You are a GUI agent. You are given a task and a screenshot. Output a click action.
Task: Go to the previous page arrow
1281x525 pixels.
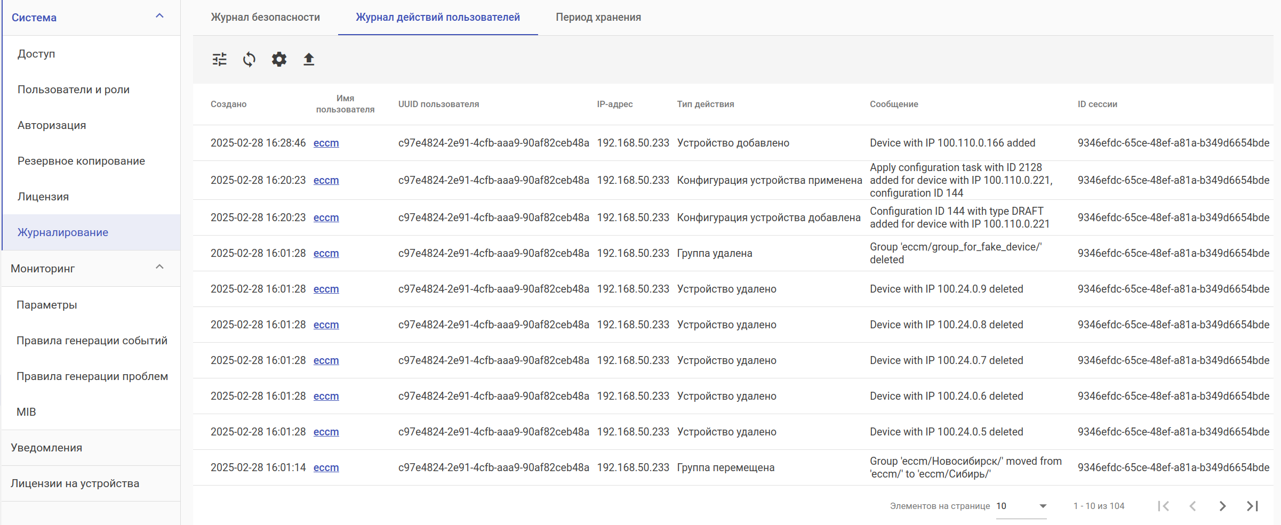pos(1193,506)
